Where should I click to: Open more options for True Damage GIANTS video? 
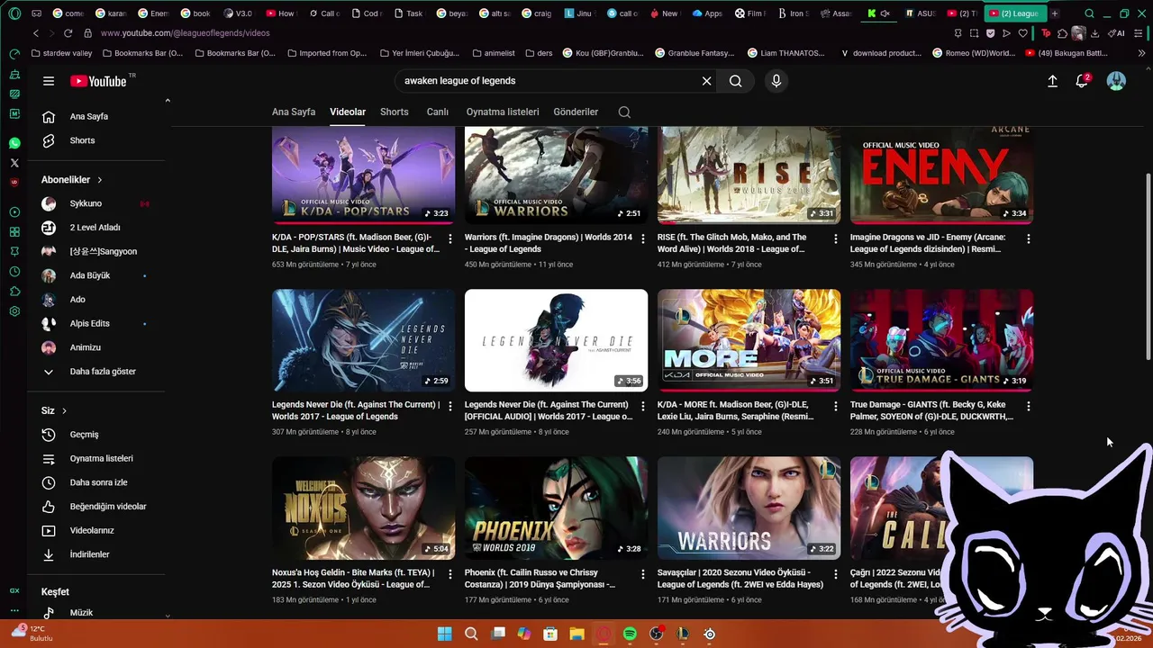(x=1029, y=406)
